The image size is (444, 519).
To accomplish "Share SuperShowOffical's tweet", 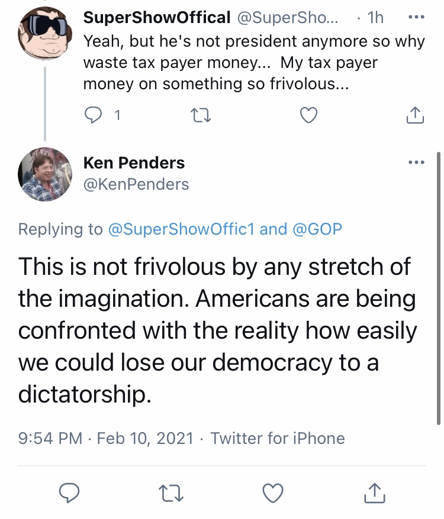I will click(x=415, y=115).
